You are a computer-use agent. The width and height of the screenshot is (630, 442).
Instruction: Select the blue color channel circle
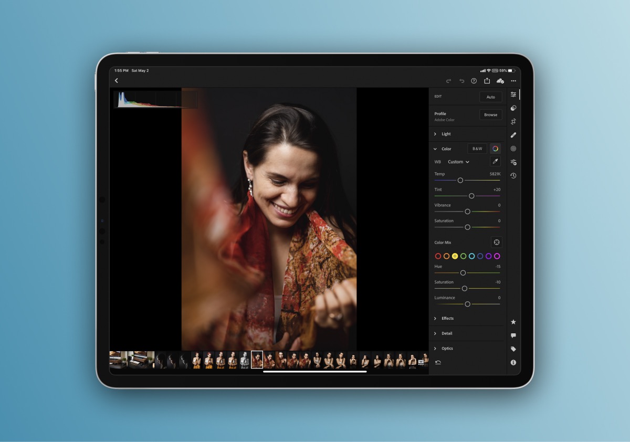point(480,256)
